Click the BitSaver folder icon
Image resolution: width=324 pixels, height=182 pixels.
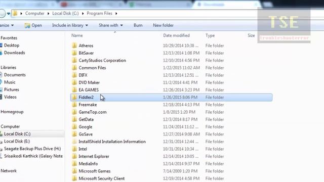(74, 53)
